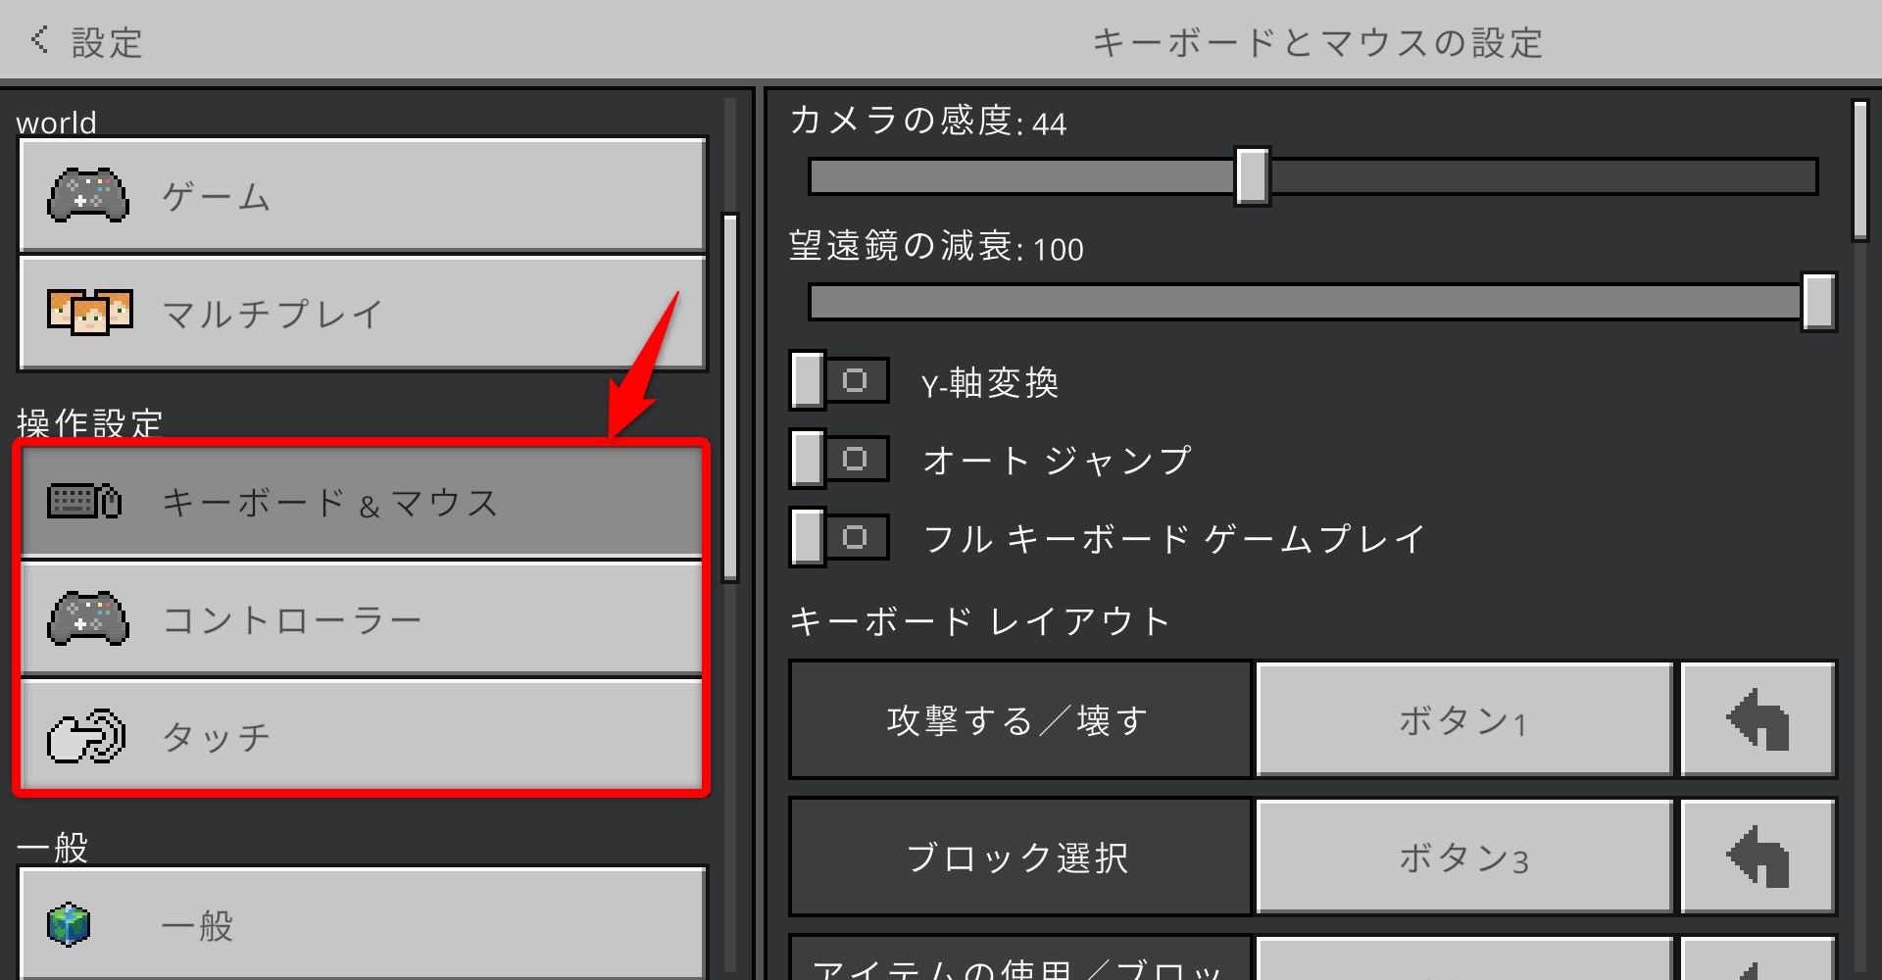Click the reset arrow for 攻撃する／壊す binding
This screenshot has width=1882, height=980.
(x=1758, y=719)
